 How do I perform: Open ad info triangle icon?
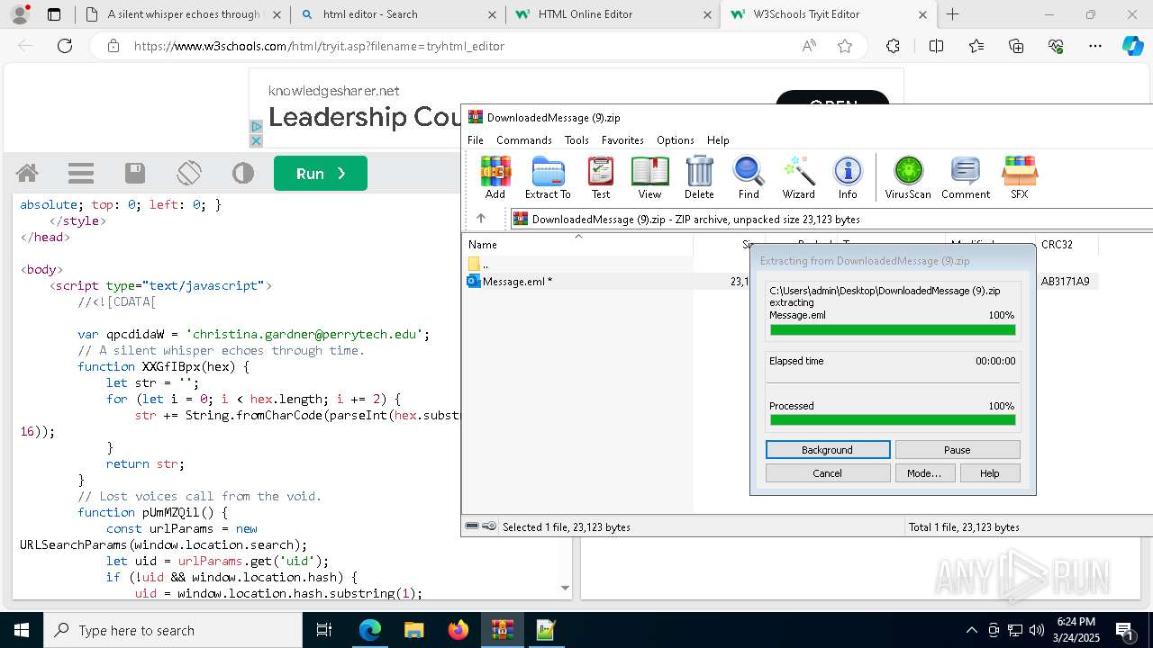pyautogui.click(x=256, y=127)
